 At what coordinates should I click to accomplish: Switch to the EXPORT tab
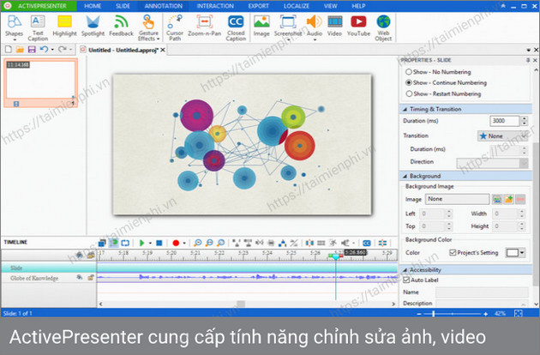coord(258,6)
